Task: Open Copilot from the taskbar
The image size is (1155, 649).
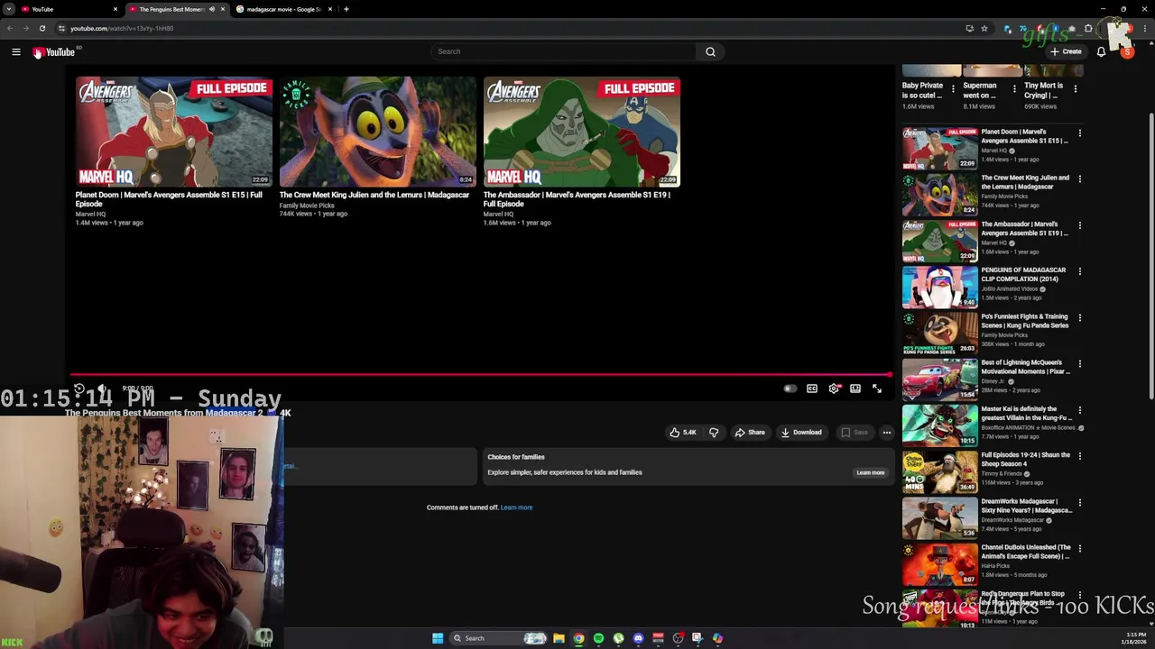Action: pyautogui.click(x=717, y=638)
